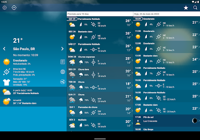Open the search magnifier icon
Image resolution: width=200 pixels, height=140 pixels.
pos(195,8)
